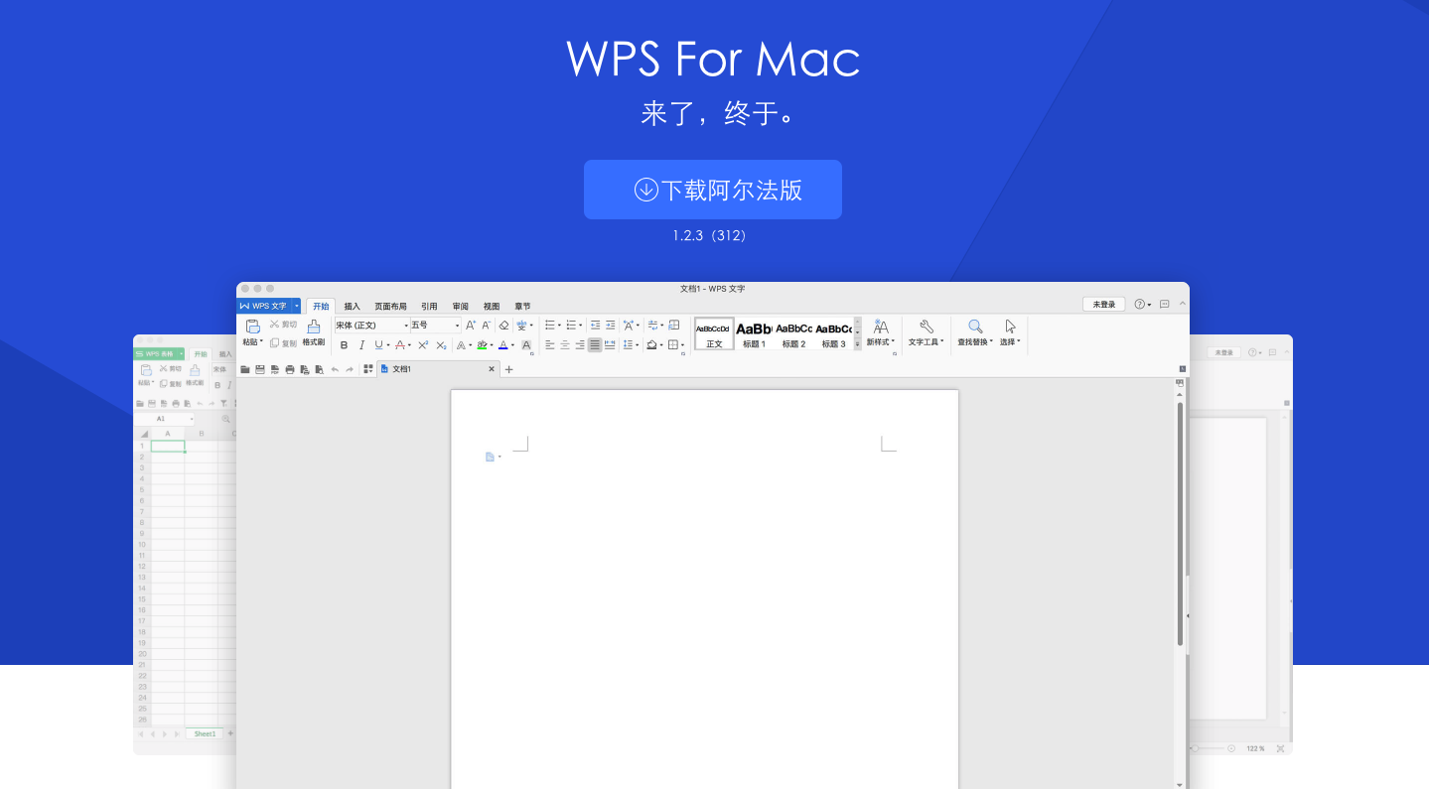1429x789 pixels.
Task: Switch to the 插入 tab in Writer
Action: point(352,307)
